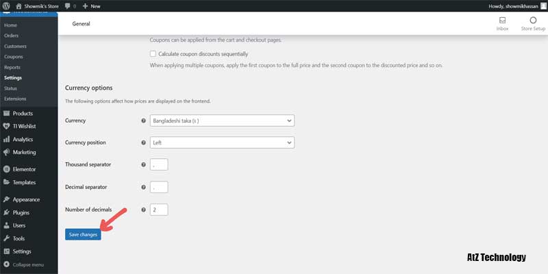The width and height of the screenshot is (548, 274).
Task: Click the Thousand separator help icon
Action: (x=143, y=165)
